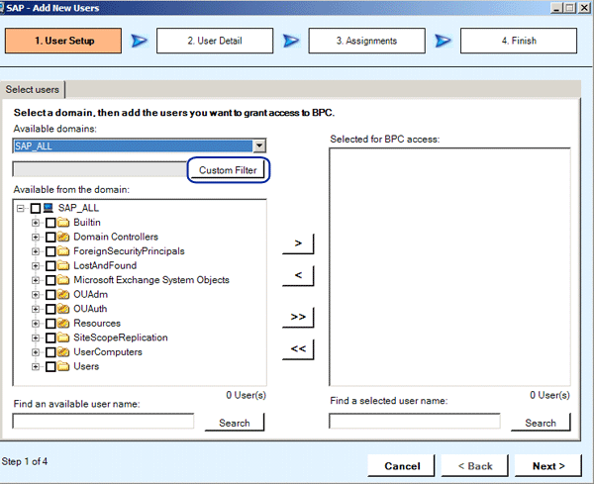
Task: Remove selected user with < button
Action: (x=298, y=275)
